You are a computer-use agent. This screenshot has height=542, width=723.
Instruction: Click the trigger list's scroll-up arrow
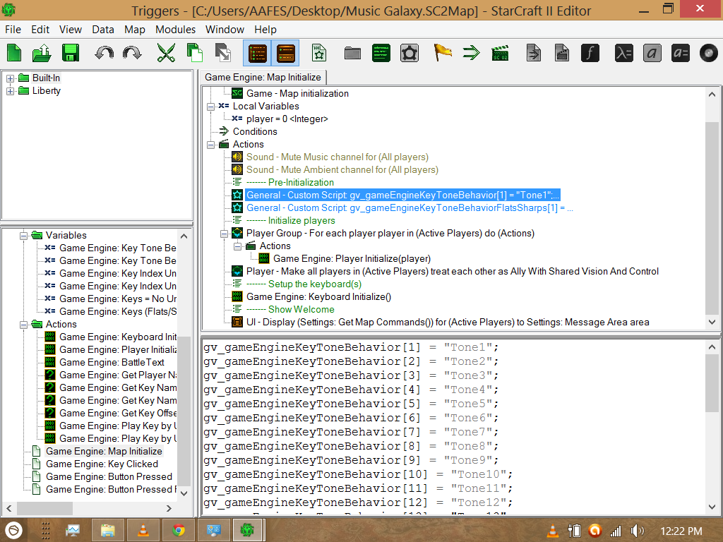(x=184, y=236)
